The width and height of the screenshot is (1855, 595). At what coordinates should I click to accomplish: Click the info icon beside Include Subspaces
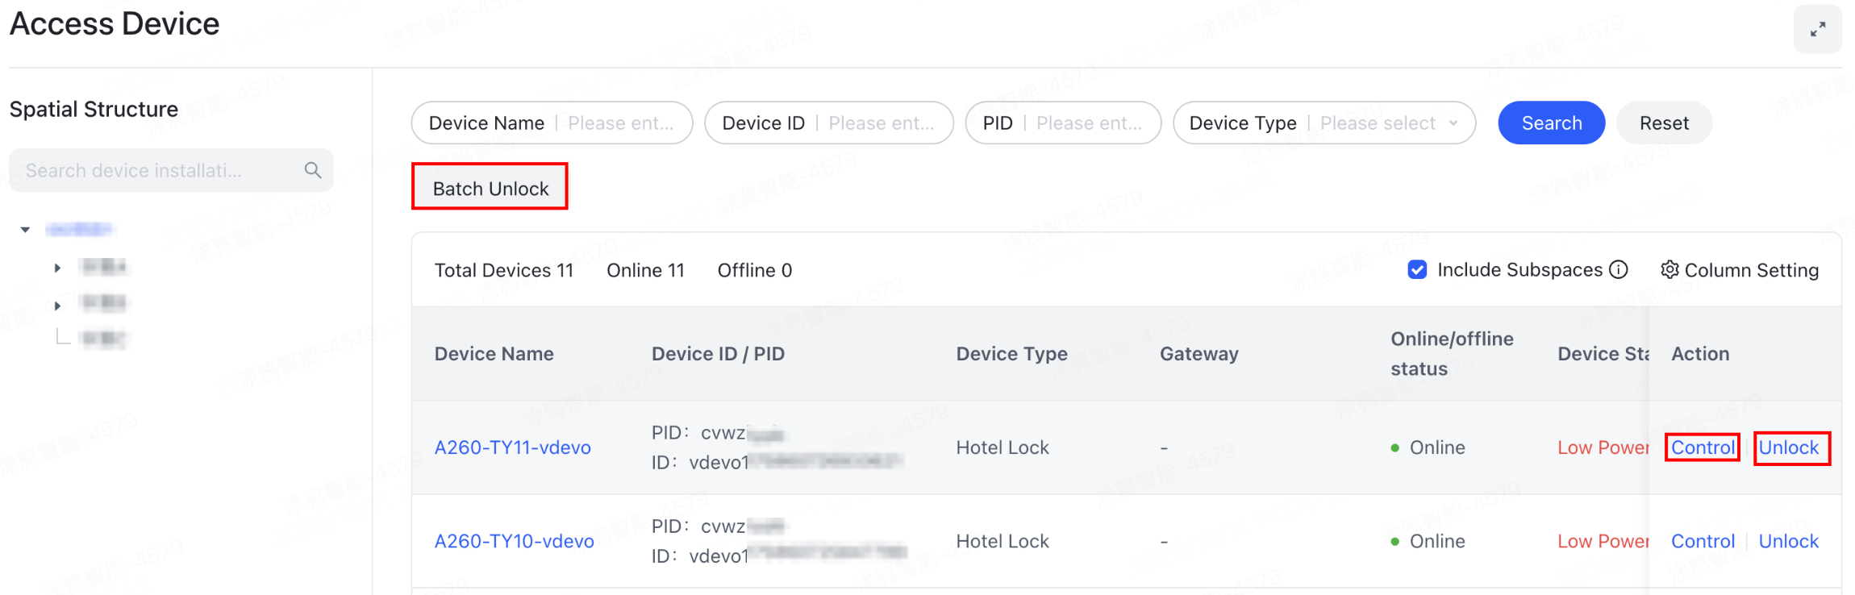1619,270
